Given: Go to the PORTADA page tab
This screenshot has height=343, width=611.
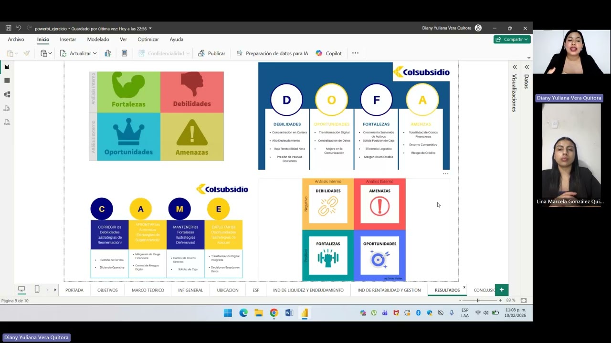Looking at the screenshot, I should [x=74, y=290].
